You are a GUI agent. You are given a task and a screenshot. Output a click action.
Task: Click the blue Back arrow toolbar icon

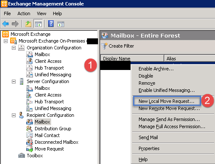point(5,24)
